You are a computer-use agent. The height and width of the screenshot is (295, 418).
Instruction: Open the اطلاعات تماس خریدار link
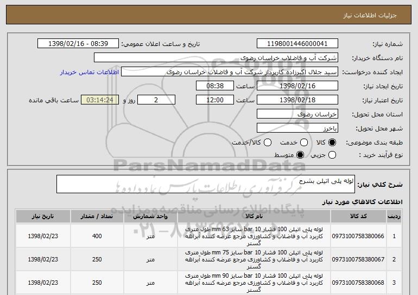90,72
